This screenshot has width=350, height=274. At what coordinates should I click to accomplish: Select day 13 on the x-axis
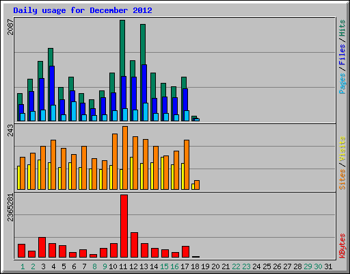click(144, 266)
